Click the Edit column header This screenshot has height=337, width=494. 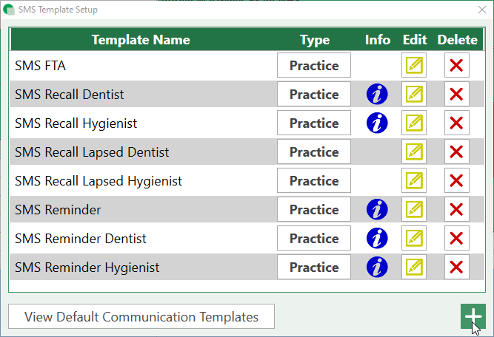pyautogui.click(x=415, y=40)
